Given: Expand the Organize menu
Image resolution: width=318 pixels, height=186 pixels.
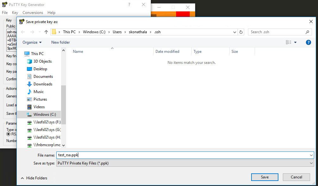Looking at the screenshot, I should coord(31,42).
